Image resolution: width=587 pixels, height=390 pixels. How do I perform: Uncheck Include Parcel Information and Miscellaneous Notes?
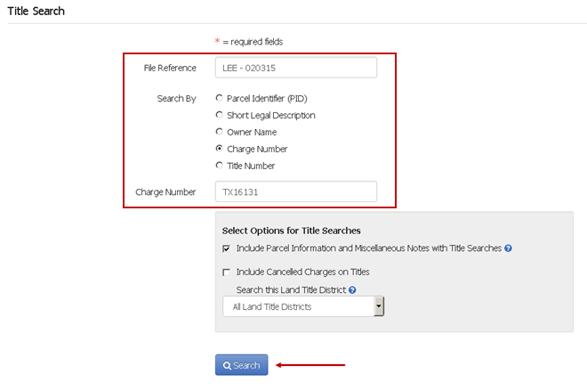click(x=227, y=248)
